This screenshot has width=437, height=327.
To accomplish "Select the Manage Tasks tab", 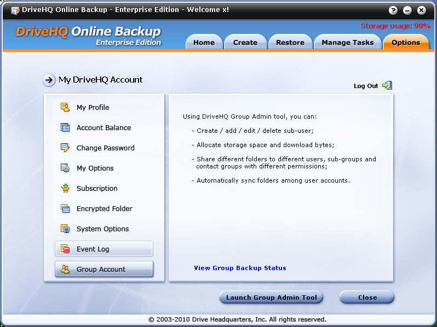I will [x=347, y=43].
